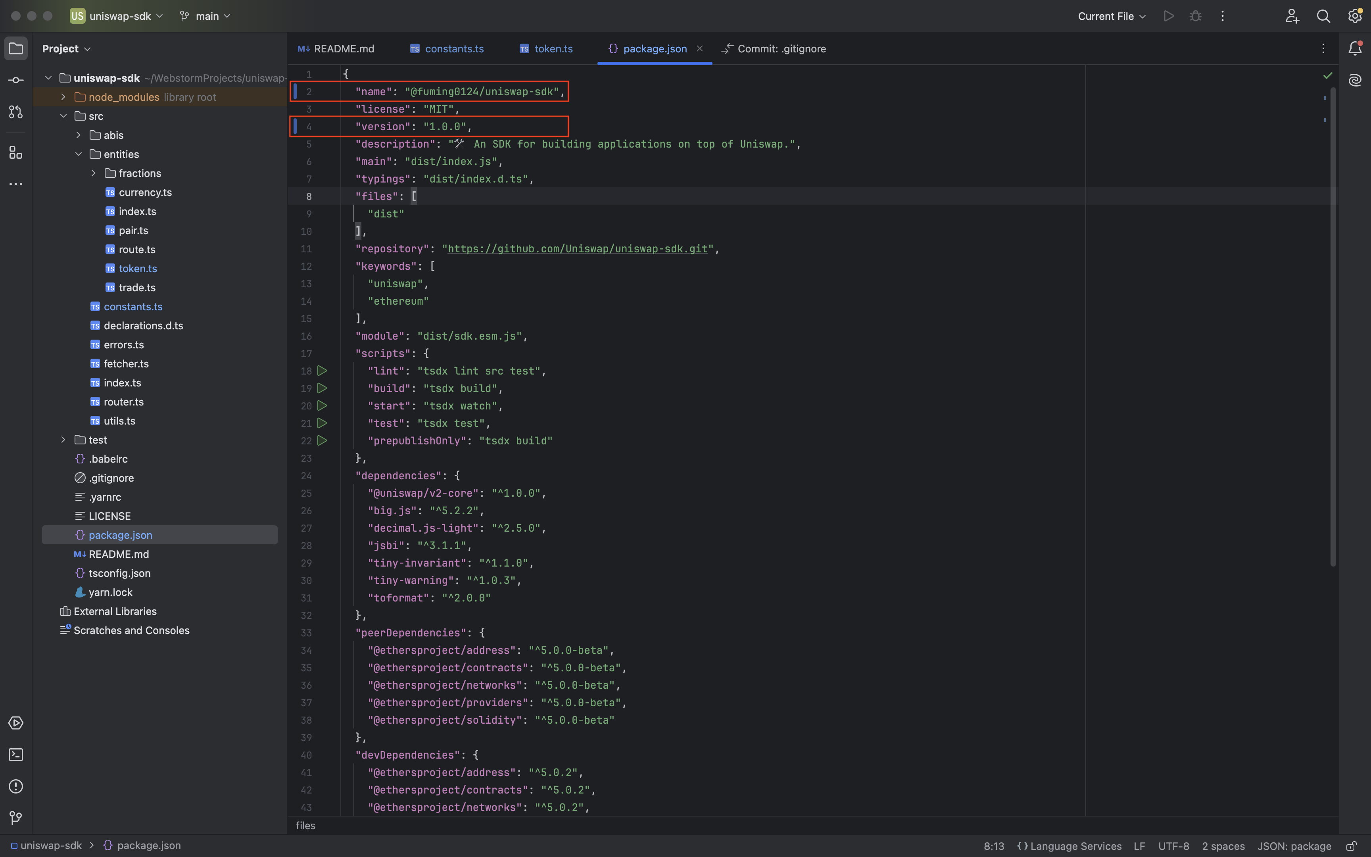This screenshot has height=857, width=1371.
Task: Open the Structure tool window icon
Action: tap(16, 152)
